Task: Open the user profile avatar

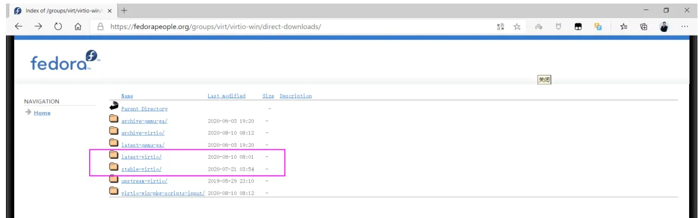Action: pyautogui.click(x=664, y=27)
